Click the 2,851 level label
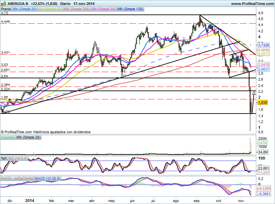The width and height of the screenshot is (275, 204). point(5,70)
